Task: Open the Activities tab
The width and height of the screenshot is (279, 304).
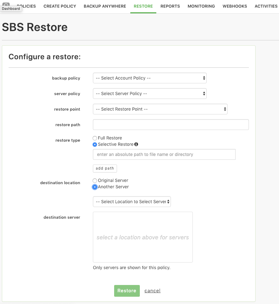Action: point(266,6)
